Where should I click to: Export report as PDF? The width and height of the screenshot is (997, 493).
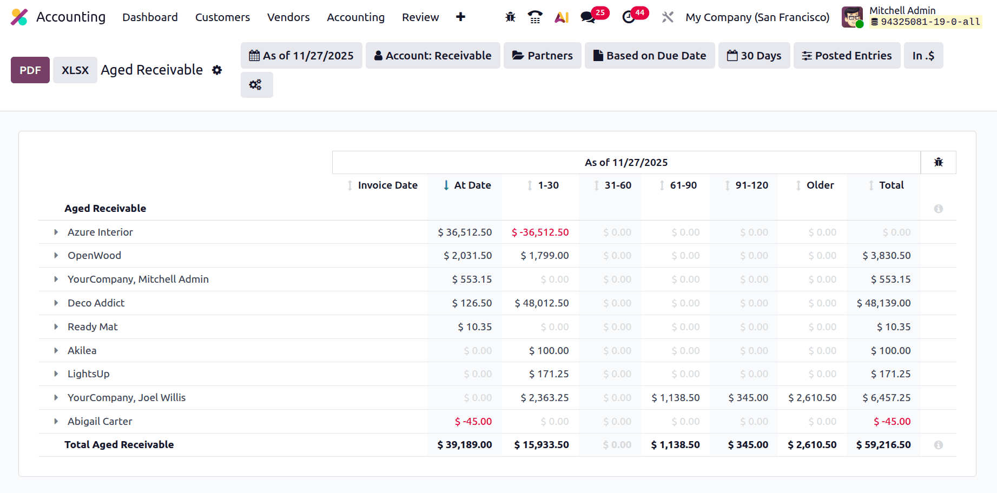(30, 70)
